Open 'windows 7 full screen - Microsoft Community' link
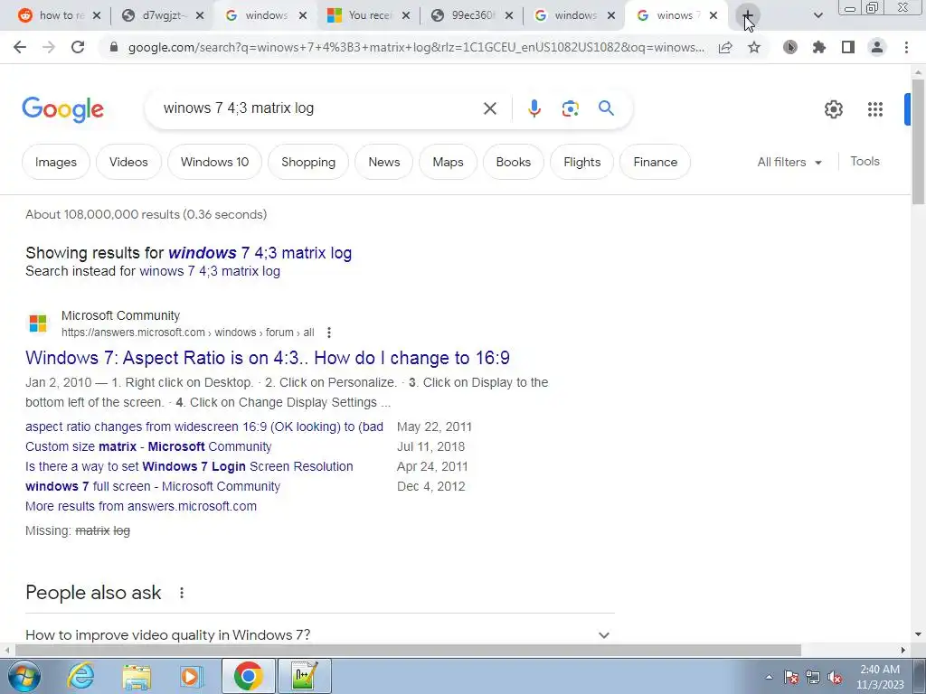The height and width of the screenshot is (694, 926). (152, 487)
